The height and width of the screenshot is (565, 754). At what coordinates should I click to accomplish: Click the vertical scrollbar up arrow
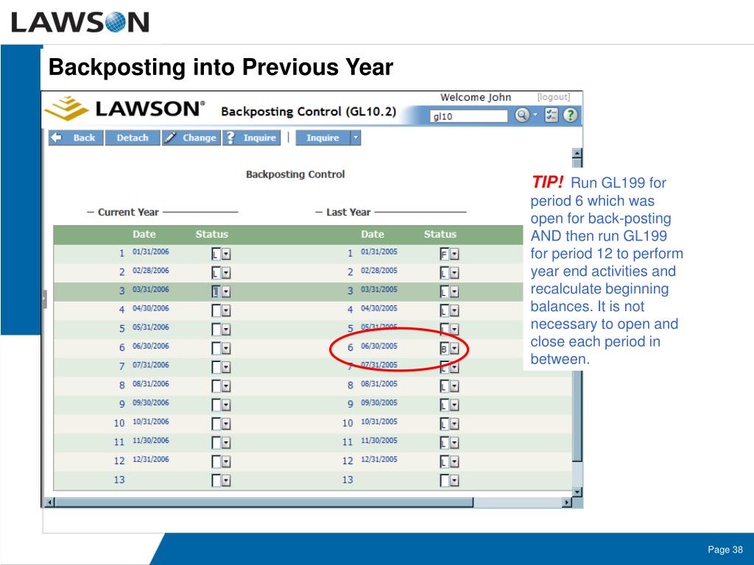[577, 153]
